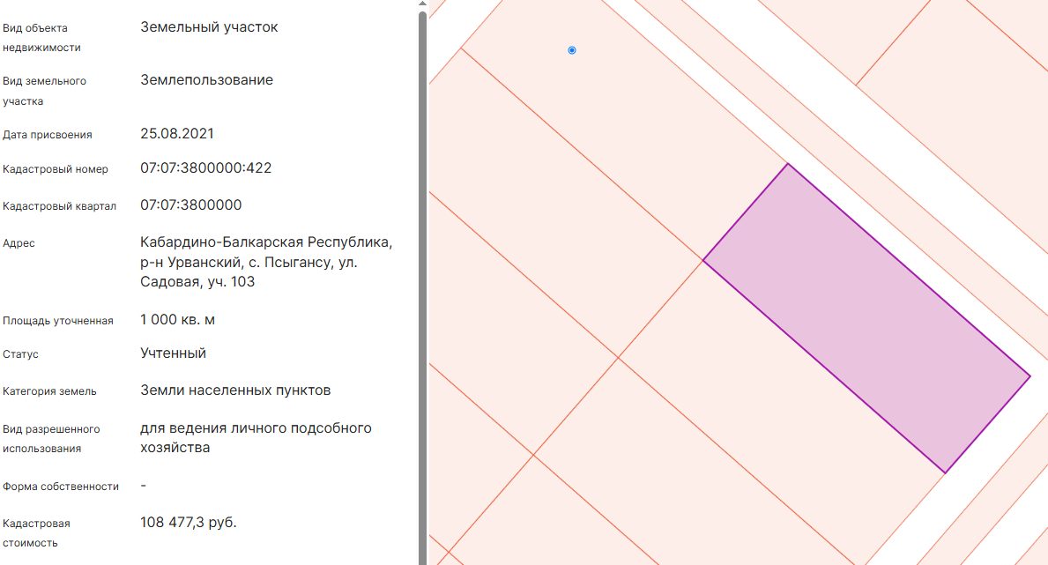This screenshot has width=1048, height=565.
Task: Click 'для ведения личного подсобного хозяйства' text
Action: [256, 438]
